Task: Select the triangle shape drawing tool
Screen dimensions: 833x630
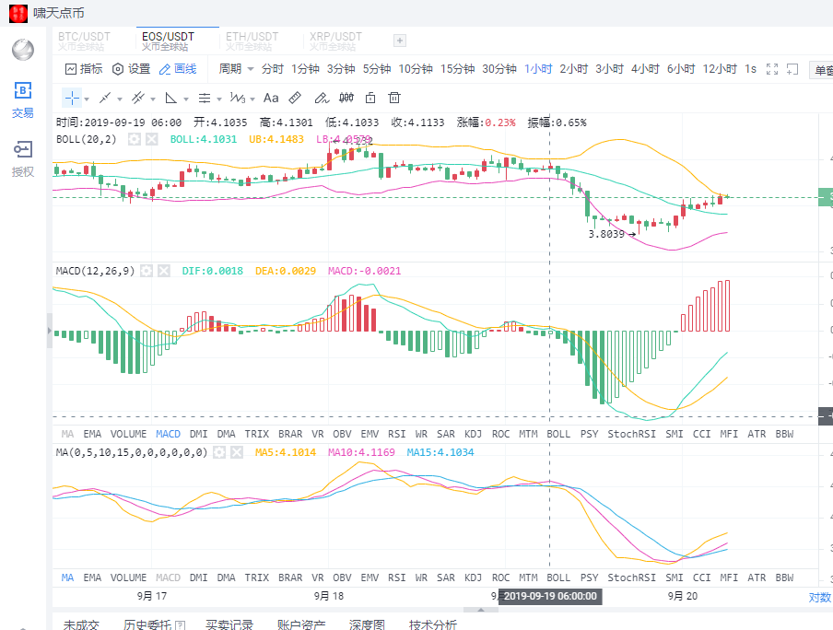Action: pos(171,98)
